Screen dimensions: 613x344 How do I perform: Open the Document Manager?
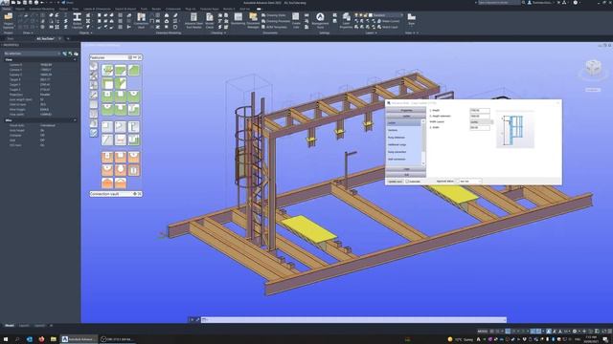click(253, 21)
